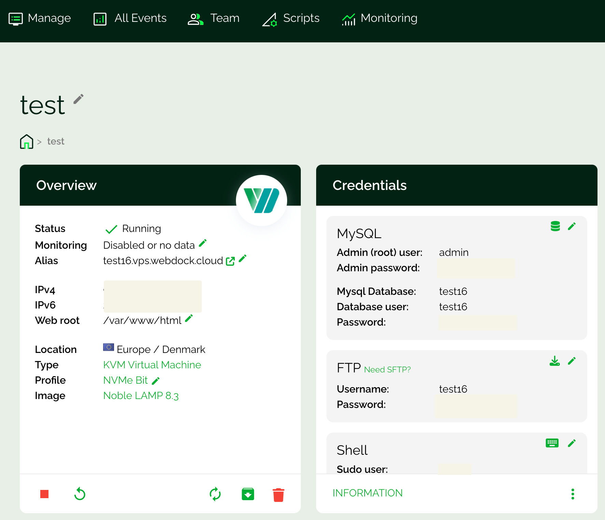The width and height of the screenshot is (605, 520).
Task: Open the MySQL database icon
Action: [x=555, y=226]
